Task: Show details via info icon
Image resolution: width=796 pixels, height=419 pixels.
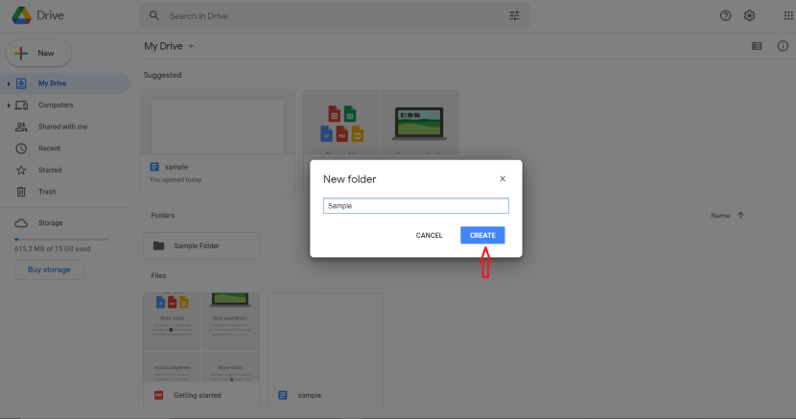Action: pyautogui.click(x=783, y=46)
